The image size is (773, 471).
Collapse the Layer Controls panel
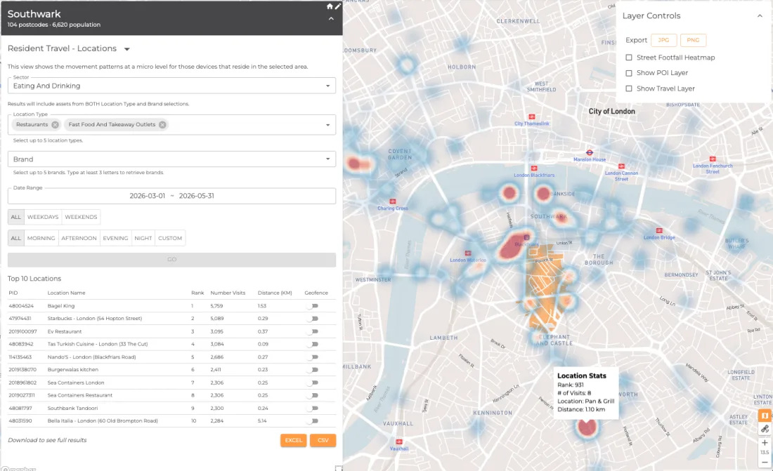760,15
